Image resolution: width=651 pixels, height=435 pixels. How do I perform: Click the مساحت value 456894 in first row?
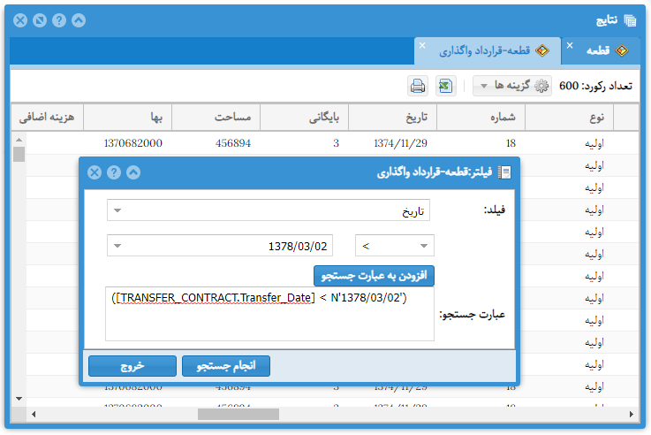click(x=233, y=143)
